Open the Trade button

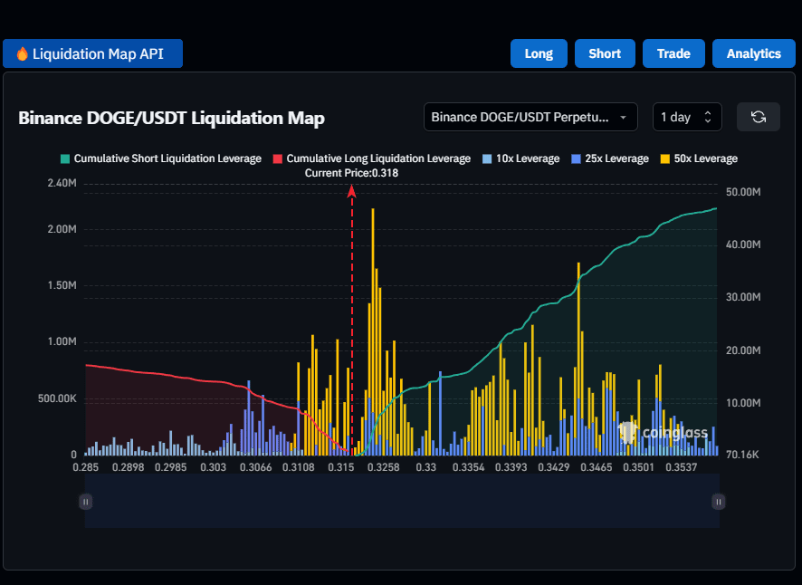673,53
